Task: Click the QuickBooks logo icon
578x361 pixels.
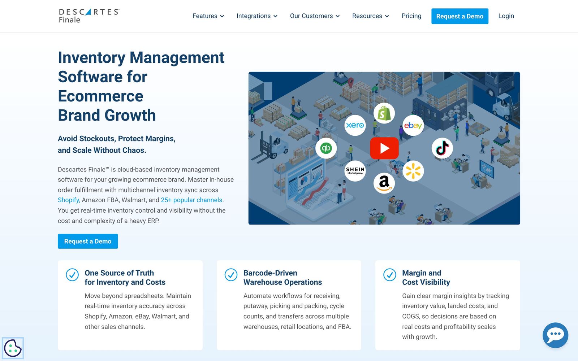Action: [x=326, y=148]
